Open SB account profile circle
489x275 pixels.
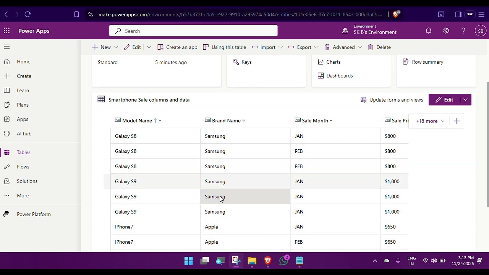coord(481,31)
